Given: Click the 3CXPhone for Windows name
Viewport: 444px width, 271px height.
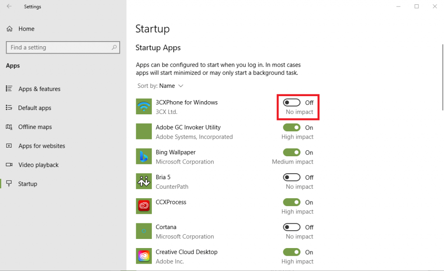Looking at the screenshot, I should pos(186,102).
